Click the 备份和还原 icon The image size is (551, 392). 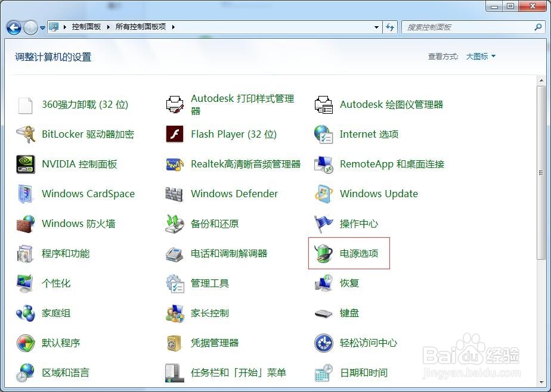pos(175,224)
